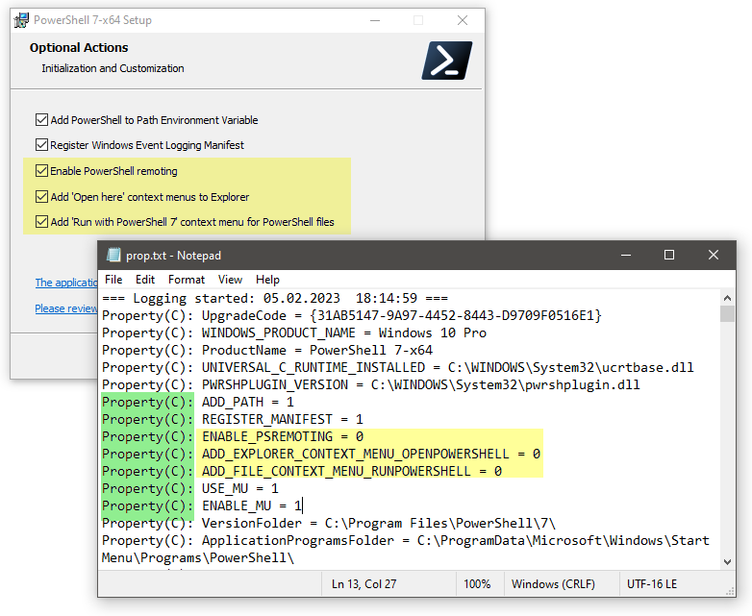Image resolution: width=752 pixels, height=616 pixels.
Task: Click the 'Logging started' header line
Action: click(275, 298)
